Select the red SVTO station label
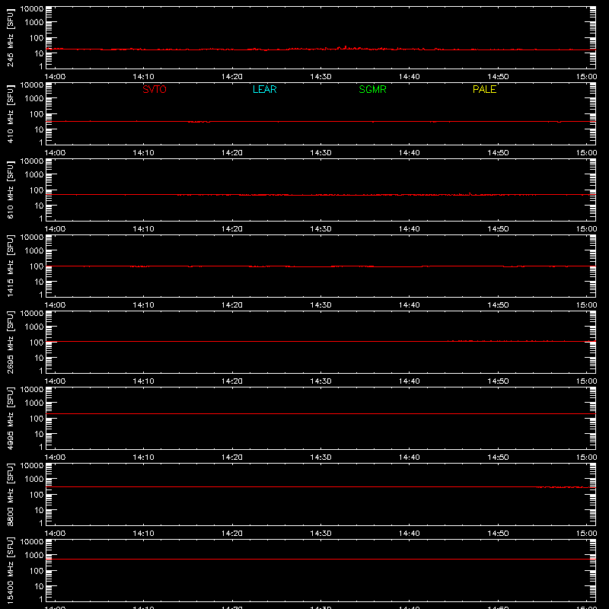The image size is (609, 609). tap(155, 89)
